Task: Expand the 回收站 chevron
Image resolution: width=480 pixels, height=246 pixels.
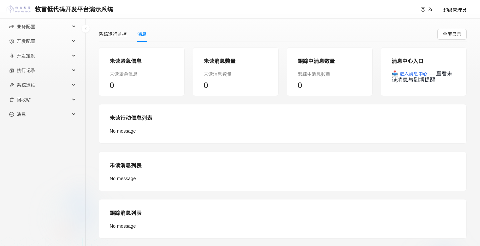Action: point(74,99)
